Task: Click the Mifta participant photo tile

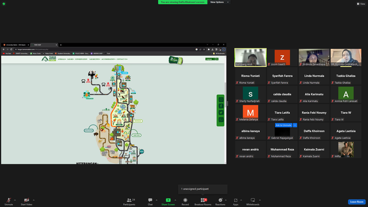Action: (x=346, y=149)
